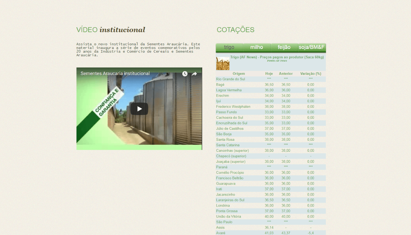Select the Avaré row label
This screenshot has height=235, width=411.
(x=221, y=233)
